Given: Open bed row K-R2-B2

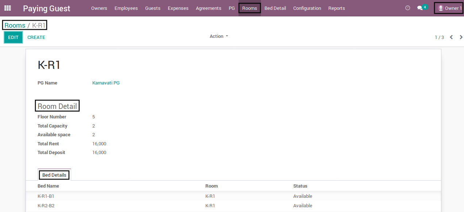Looking at the screenshot, I should pyautogui.click(x=233, y=206).
